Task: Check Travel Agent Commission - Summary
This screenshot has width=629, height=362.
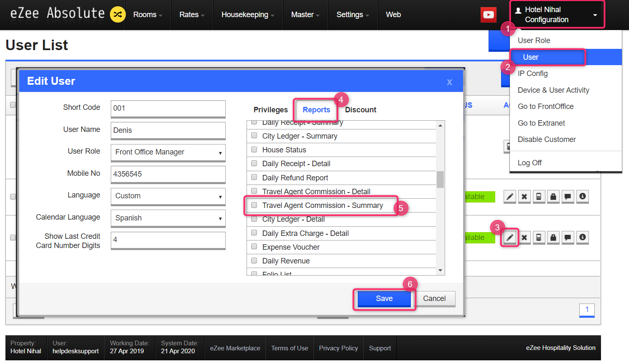Action: (254, 205)
